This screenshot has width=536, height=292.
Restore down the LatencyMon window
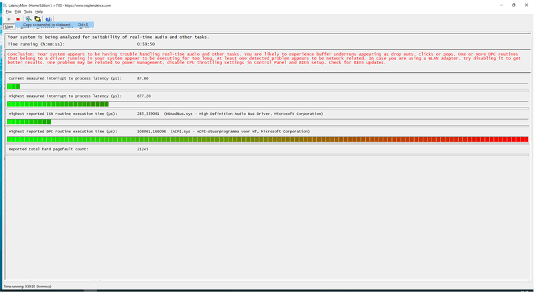(514, 5)
